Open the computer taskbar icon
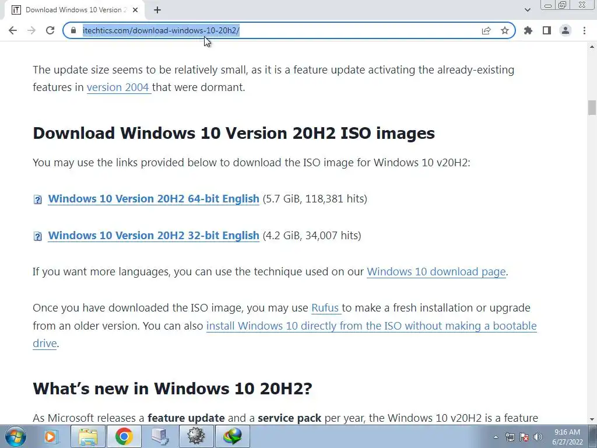The height and width of the screenshot is (448, 597). coord(160,436)
